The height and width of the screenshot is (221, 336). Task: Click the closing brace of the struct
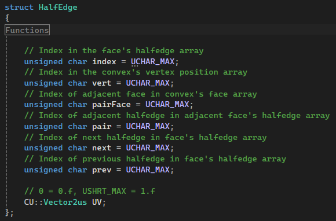(7, 213)
